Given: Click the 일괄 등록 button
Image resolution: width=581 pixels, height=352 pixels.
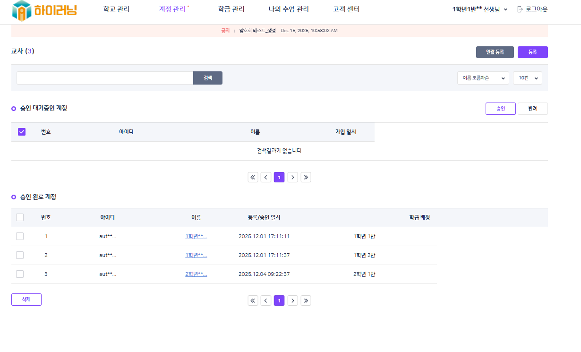Looking at the screenshot, I should 495,52.
